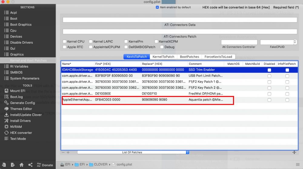Viewport: 303px width, 169px height.
Task: Enable Kernel LAPIC checkbox
Action: pos(91,41)
